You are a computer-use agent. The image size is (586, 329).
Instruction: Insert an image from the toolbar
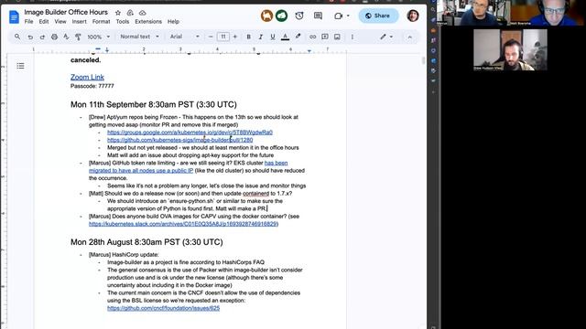click(337, 37)
